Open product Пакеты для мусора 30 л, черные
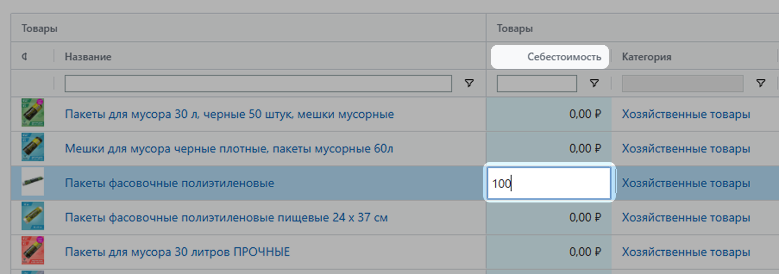Viewport: 779px width, 274px height. (229, 114)
